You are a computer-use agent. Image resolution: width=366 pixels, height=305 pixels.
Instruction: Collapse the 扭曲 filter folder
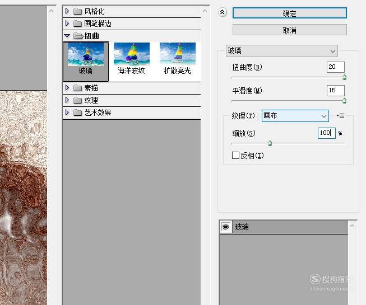pos(67,36)
